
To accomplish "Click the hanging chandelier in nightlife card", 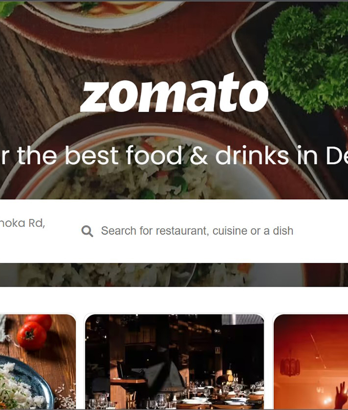I will pyautogui.click(x=290, y=366).
